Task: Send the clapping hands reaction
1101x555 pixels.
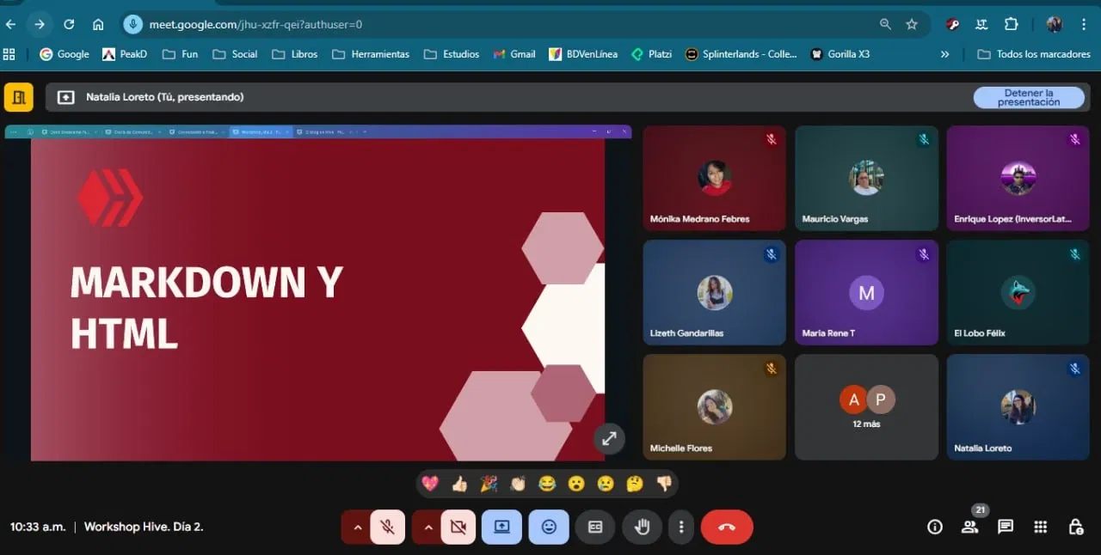Action: pos(518,484)
